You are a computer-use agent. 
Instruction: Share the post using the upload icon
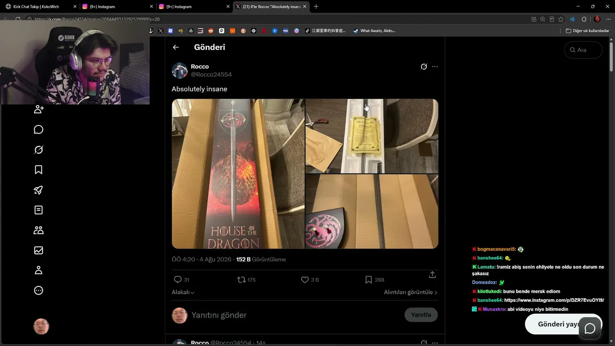tap(432, 274)
